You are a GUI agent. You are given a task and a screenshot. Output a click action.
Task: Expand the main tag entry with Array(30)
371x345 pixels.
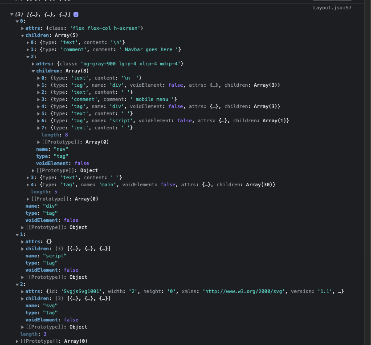28,185
